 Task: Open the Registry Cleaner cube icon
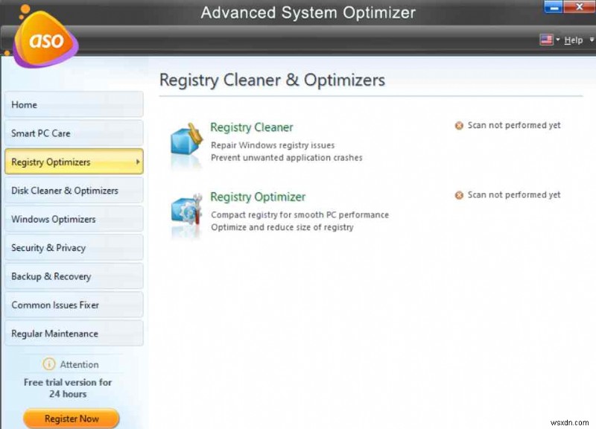tap(186, 139)
